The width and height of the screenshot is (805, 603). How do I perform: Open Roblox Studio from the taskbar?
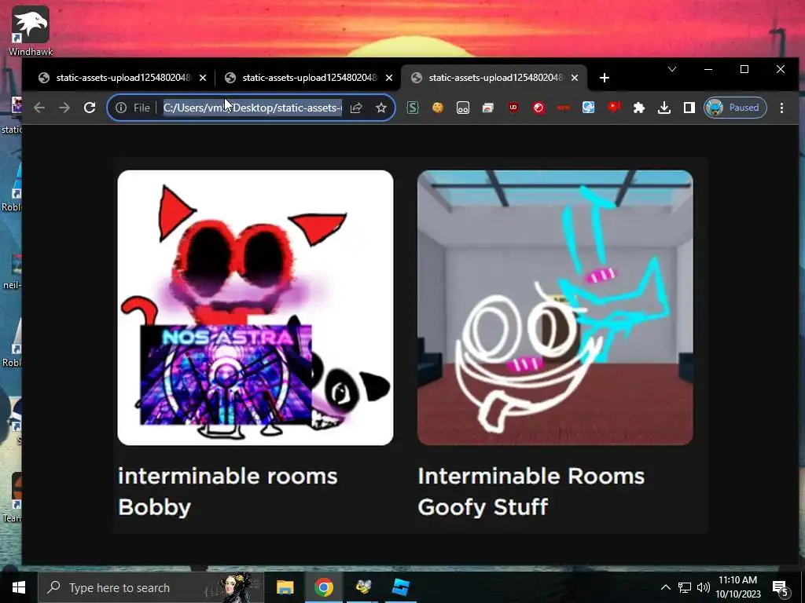click(401, 587)
